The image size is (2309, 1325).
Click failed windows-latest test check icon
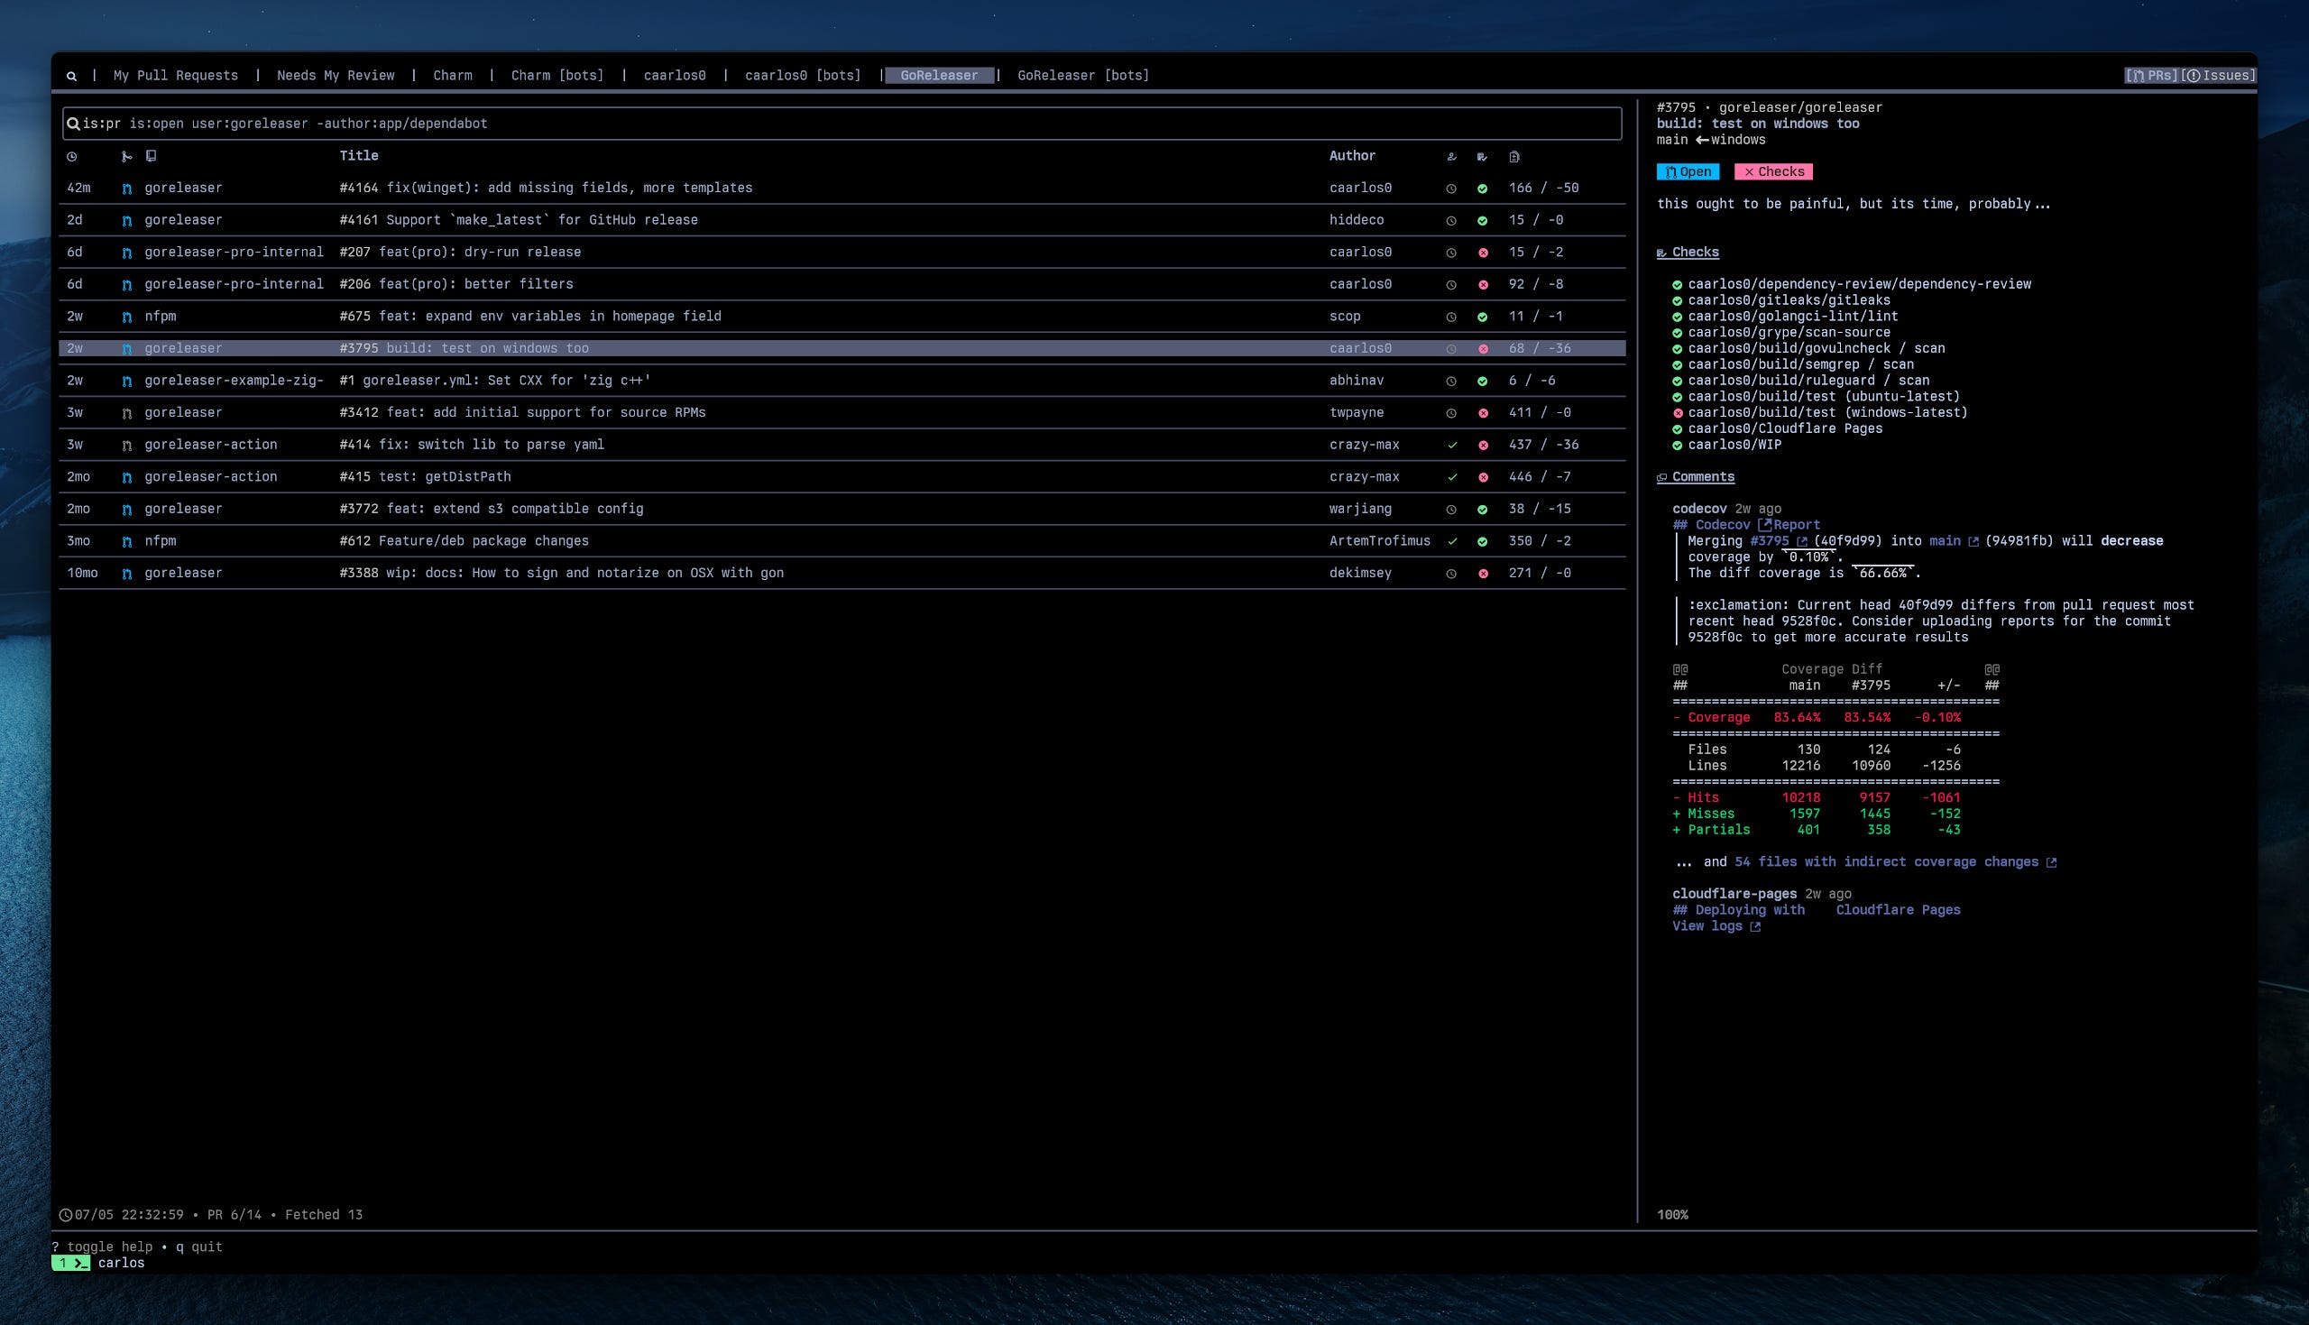point(1677,413)
